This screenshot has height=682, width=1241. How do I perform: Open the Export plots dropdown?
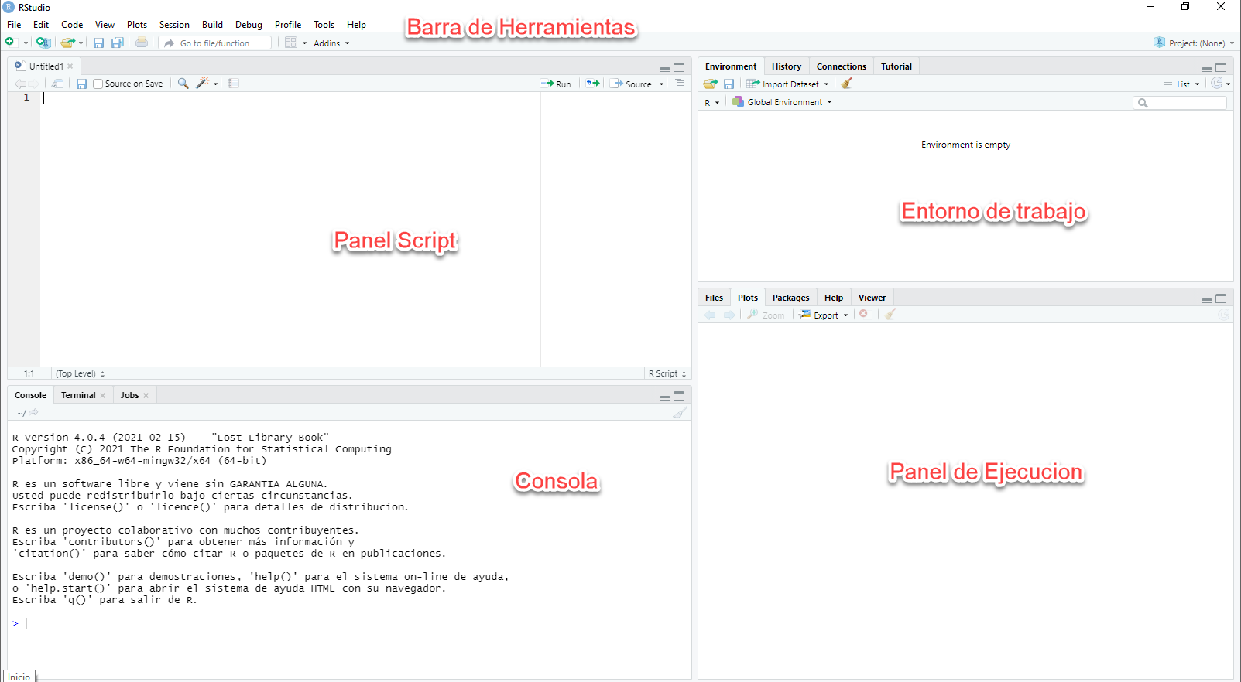(824, 315)
